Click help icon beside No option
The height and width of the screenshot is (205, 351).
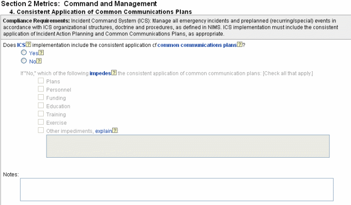tap(39, 61)
